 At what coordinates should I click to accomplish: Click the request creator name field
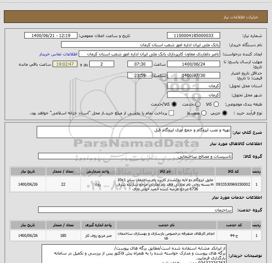click(149, 54)
